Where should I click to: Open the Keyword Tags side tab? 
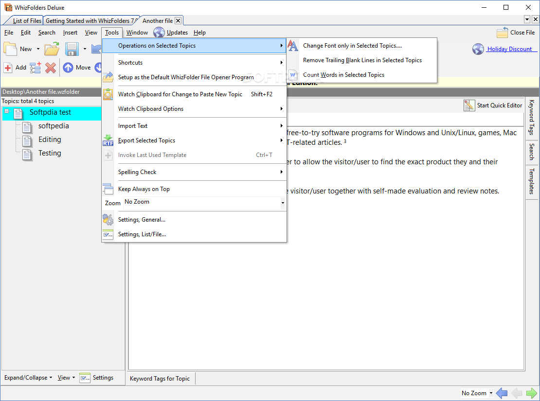click(532, 117)
